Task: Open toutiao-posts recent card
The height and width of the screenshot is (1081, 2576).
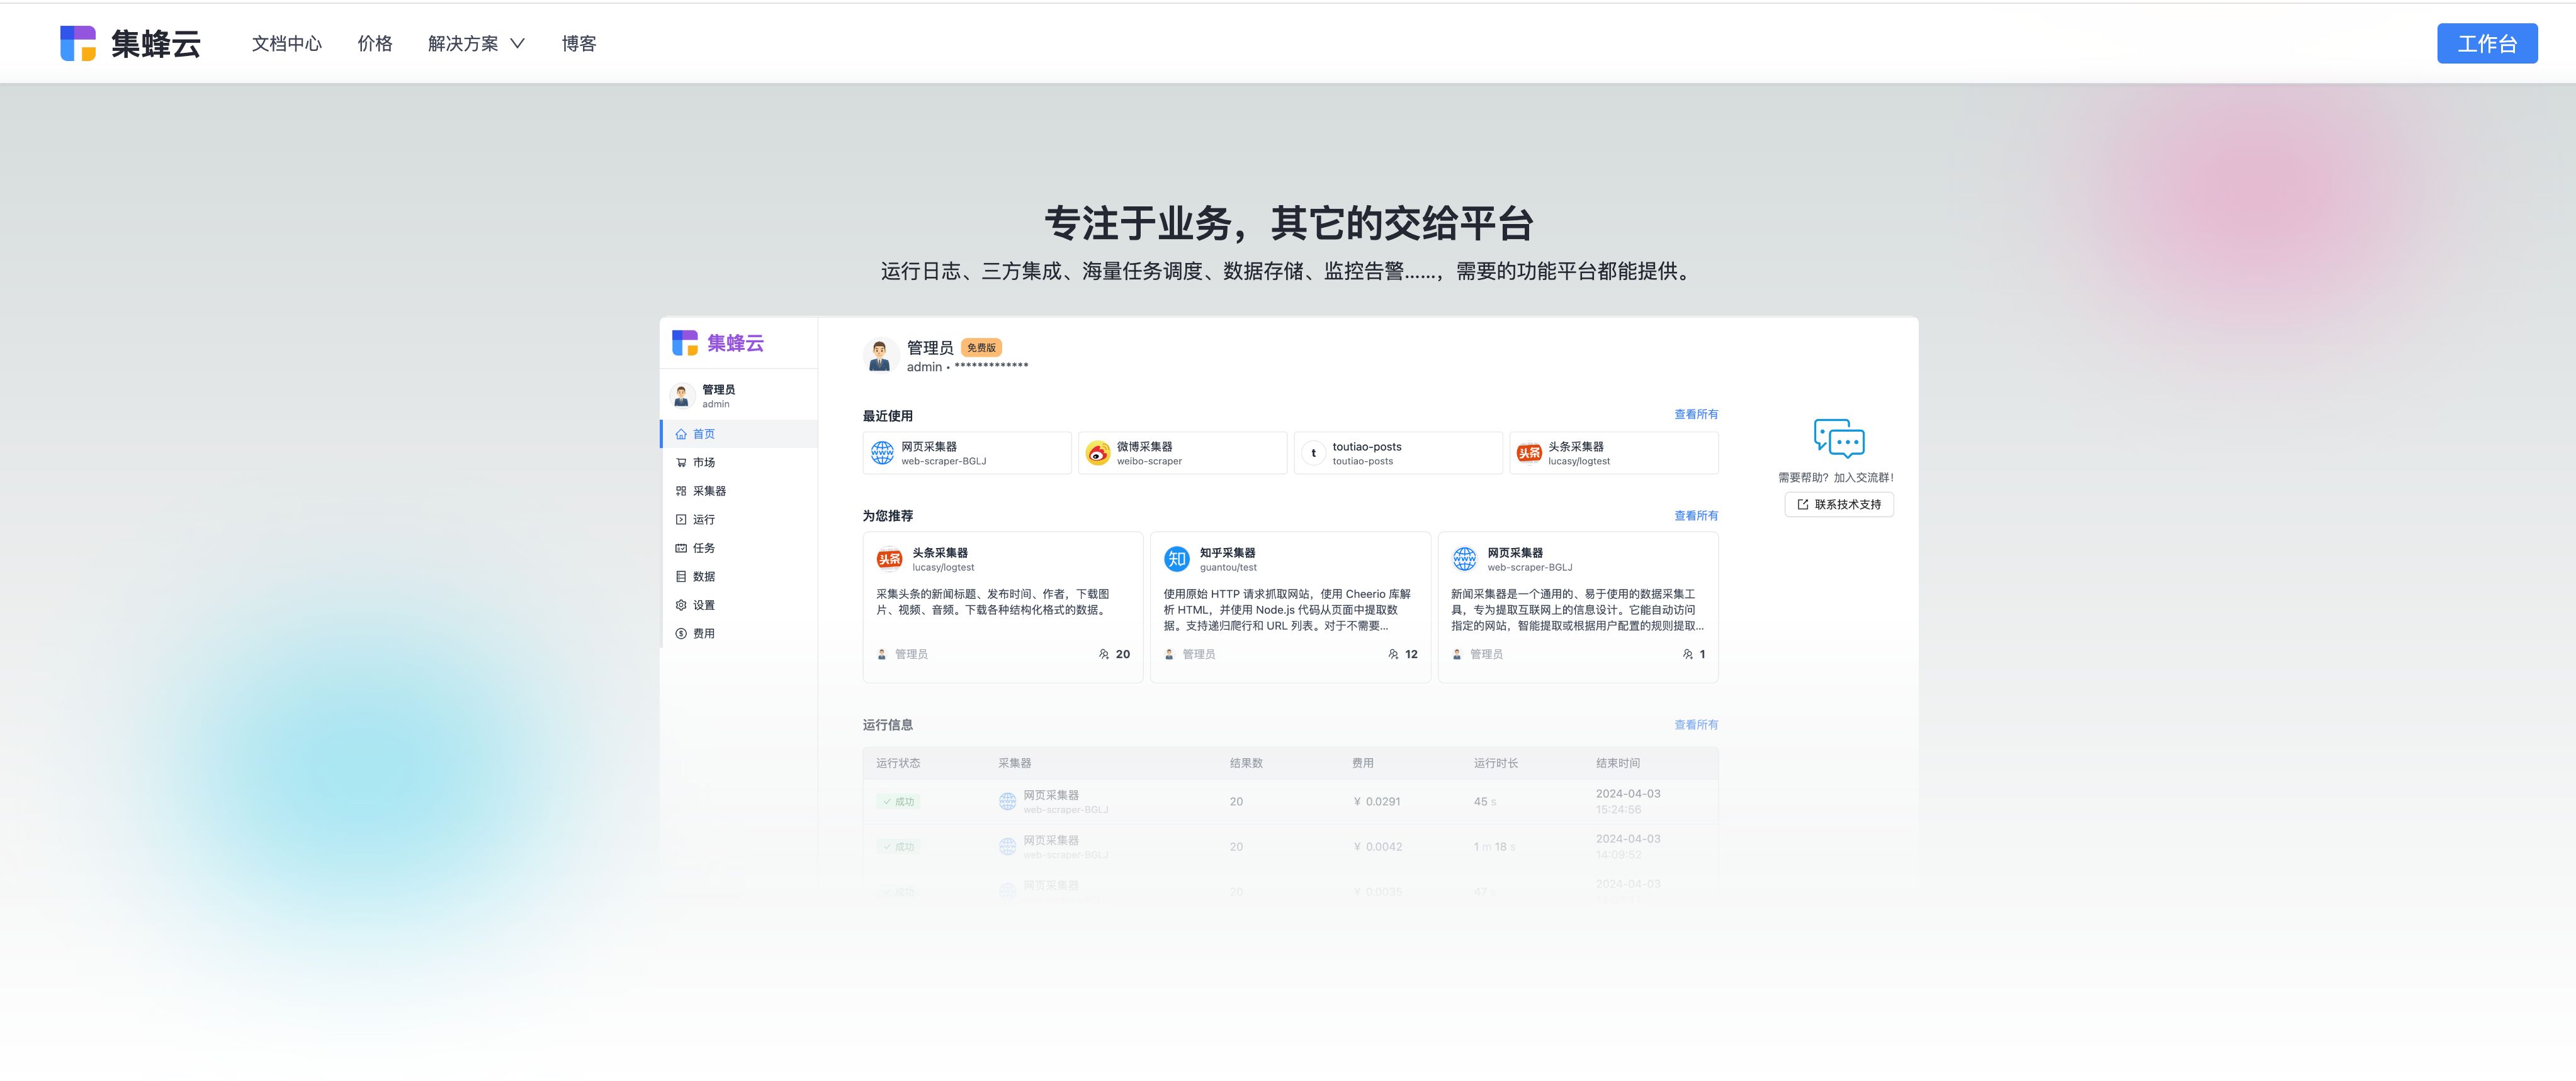Action: [1397, 454]
